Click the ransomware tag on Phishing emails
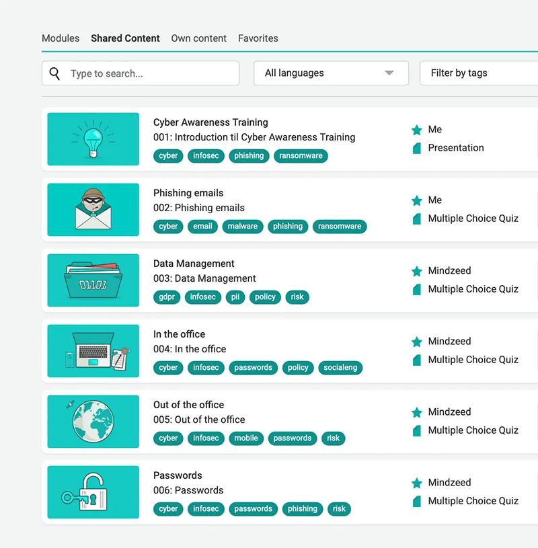Viewport: 538px width, 548px height. (340, 226)
